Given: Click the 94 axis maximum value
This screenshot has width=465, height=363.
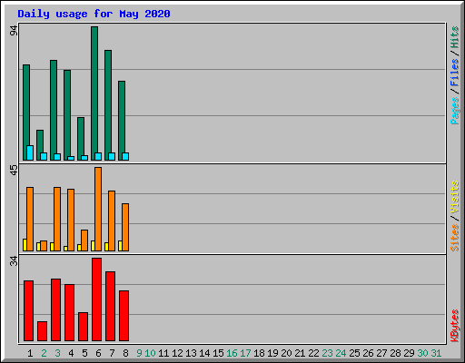Looking at the screenshot, I should 14,31.
